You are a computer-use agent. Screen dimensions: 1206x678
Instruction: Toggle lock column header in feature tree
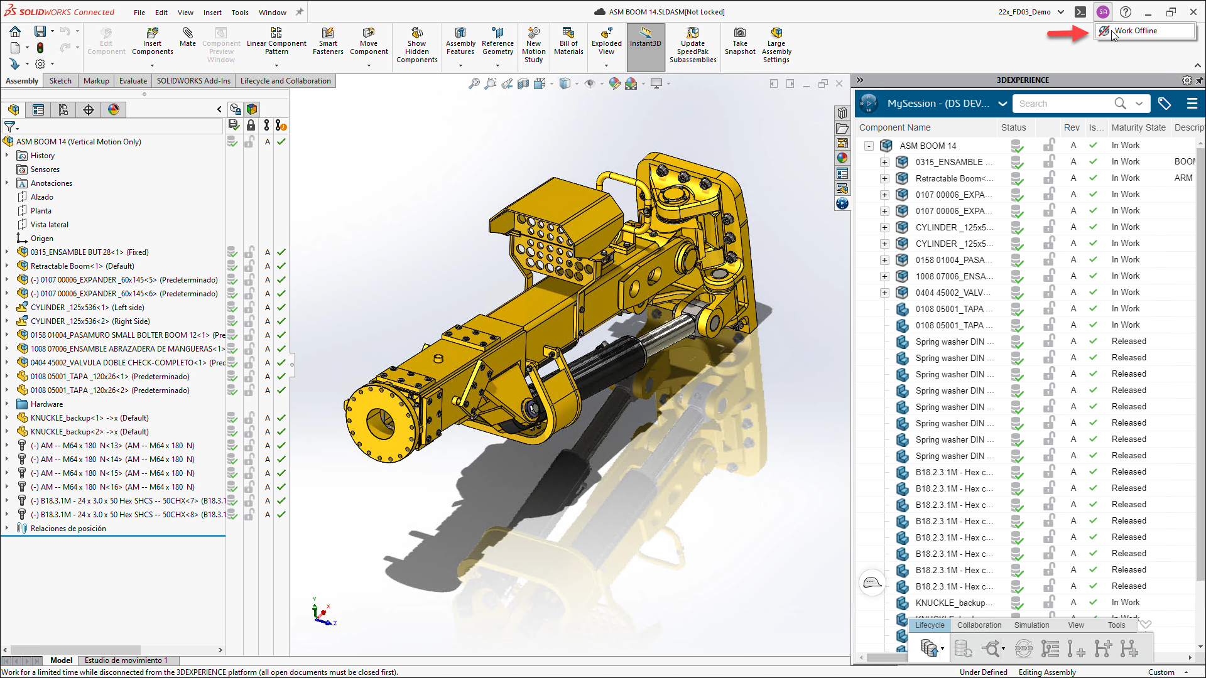click(x=251, y=126)
